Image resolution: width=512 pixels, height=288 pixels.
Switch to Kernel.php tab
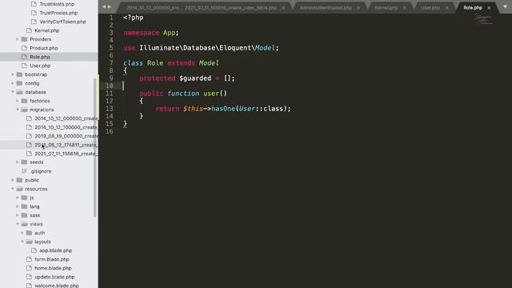(x=386, y=7)
